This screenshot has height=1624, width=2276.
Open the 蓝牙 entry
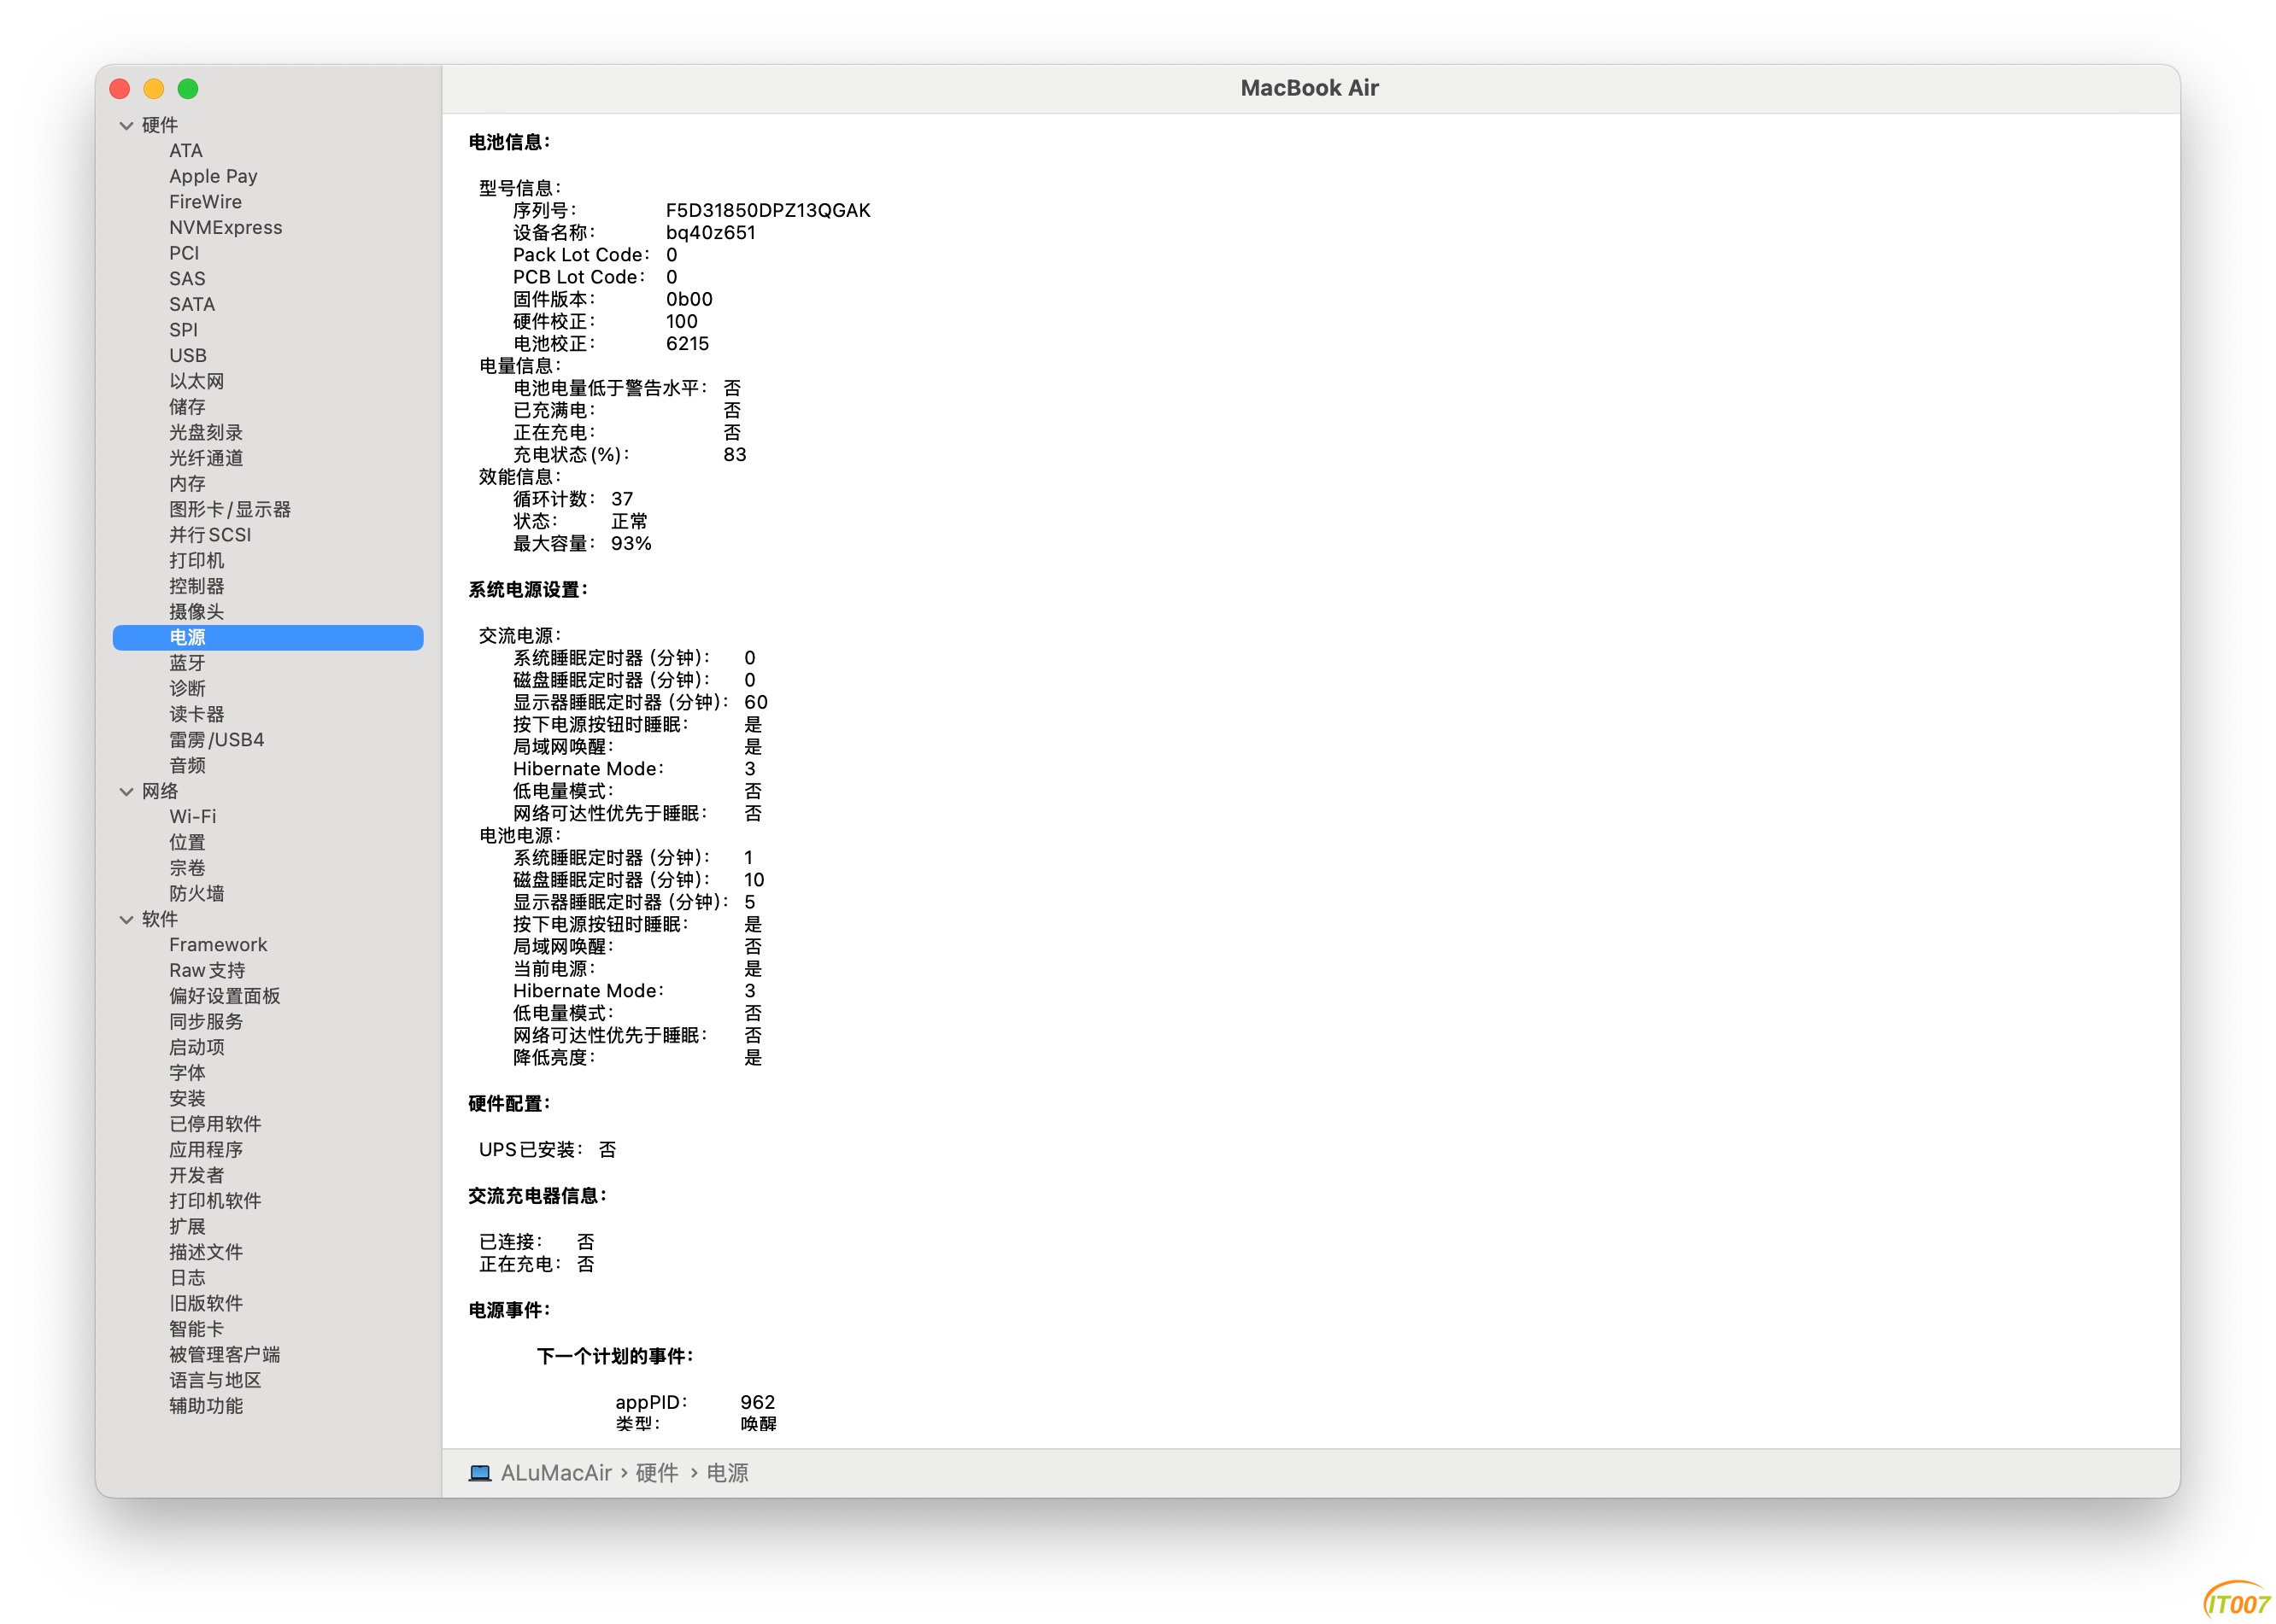187,663
